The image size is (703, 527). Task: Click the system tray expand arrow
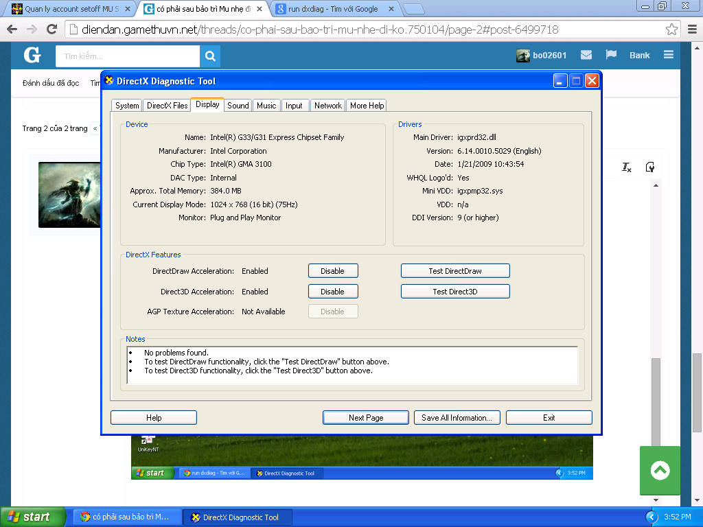coord(652,517)
